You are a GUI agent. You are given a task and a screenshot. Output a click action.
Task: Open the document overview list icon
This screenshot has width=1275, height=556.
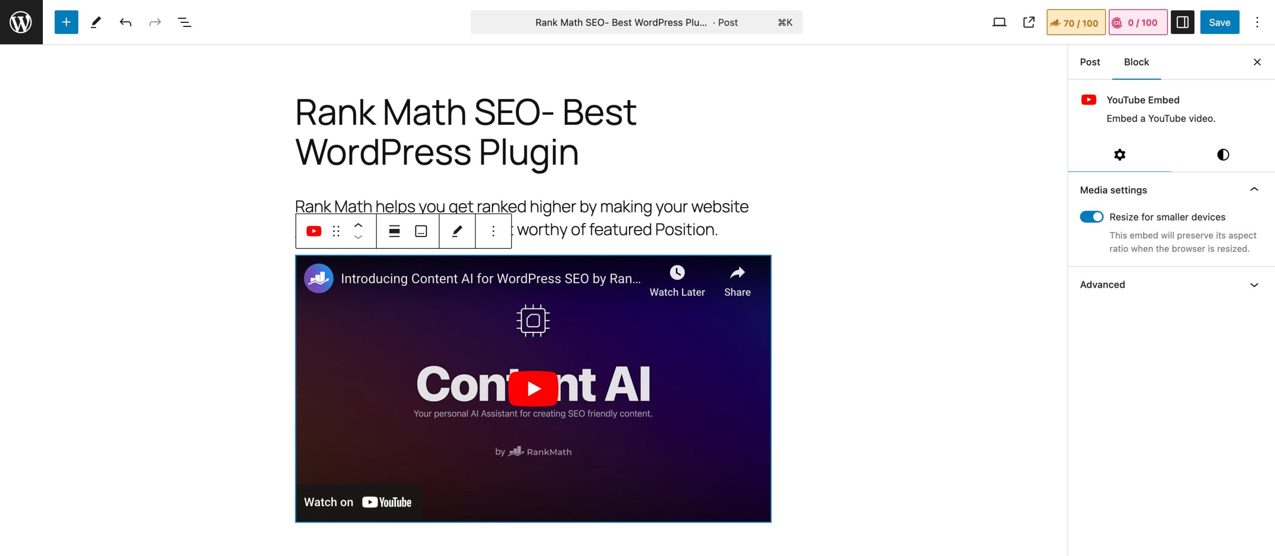point(185,22)
